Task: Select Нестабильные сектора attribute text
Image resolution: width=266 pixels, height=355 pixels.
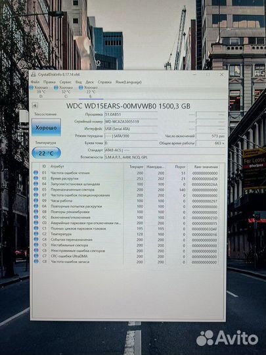Action: pyautogui.click(x=69, y=245)
